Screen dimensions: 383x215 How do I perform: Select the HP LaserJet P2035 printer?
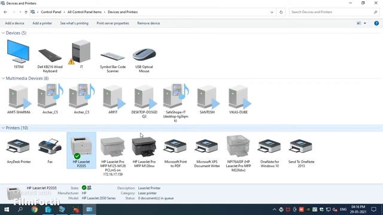[x=81, y=150]
